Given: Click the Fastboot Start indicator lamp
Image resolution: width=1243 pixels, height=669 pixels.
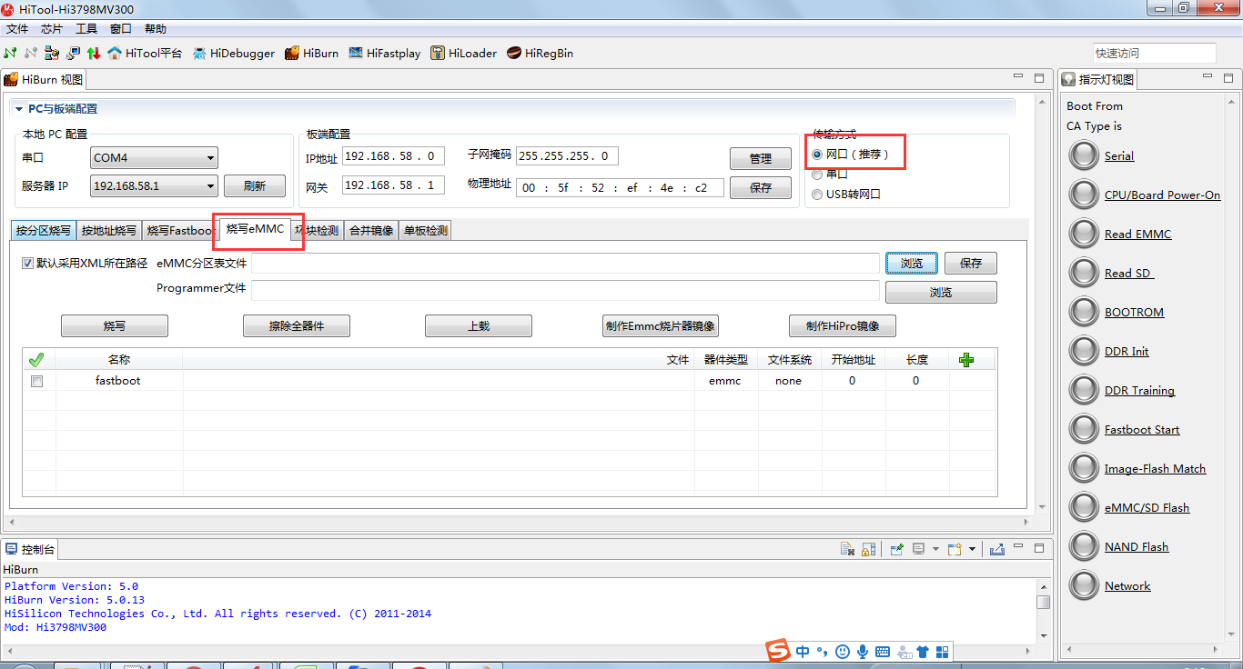Looking at the screenshot, I should (1084, 429).
